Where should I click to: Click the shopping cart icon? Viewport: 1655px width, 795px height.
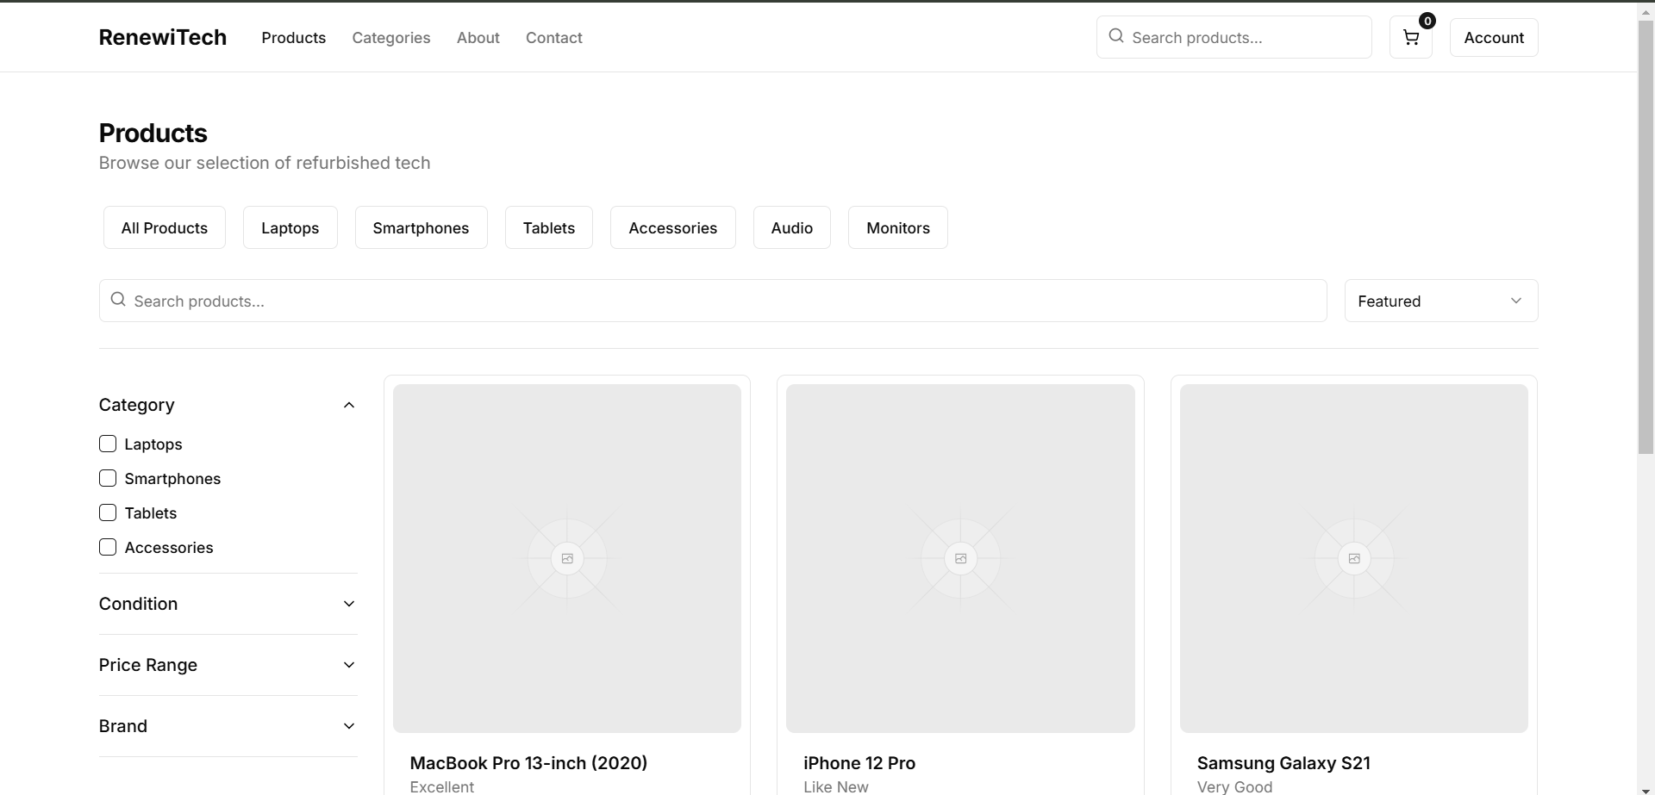[1410, 37]
